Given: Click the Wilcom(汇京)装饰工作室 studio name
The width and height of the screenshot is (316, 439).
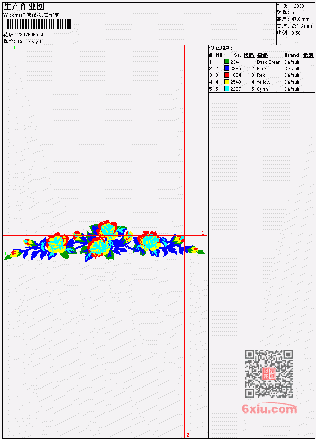Looking at the screenshot, I should (31, 15).
